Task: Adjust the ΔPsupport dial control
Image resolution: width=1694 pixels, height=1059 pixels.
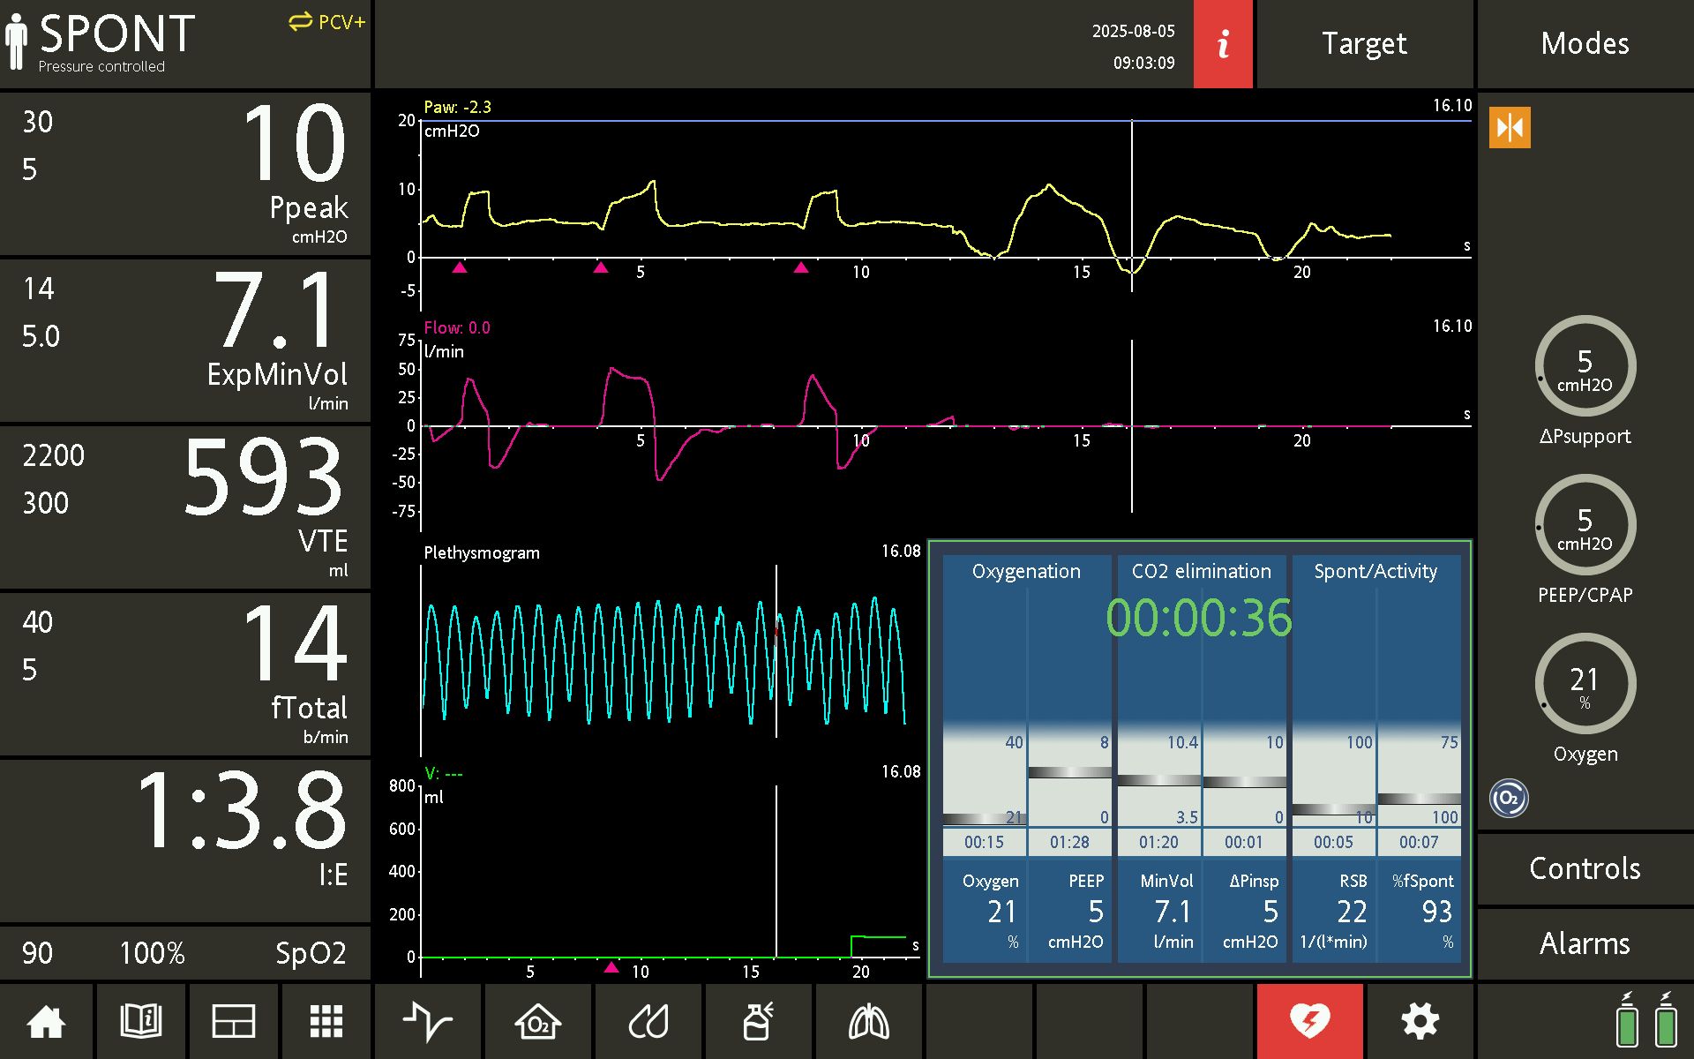Action: tap(1585, 367)
